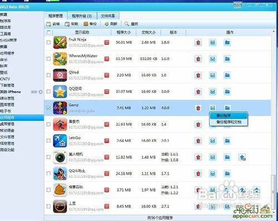
Task: Open the folder icon in the Gems row
Action: pos(227,107)
